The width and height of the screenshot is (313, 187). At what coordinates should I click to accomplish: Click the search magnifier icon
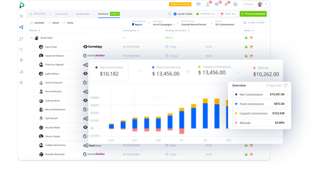169,14
